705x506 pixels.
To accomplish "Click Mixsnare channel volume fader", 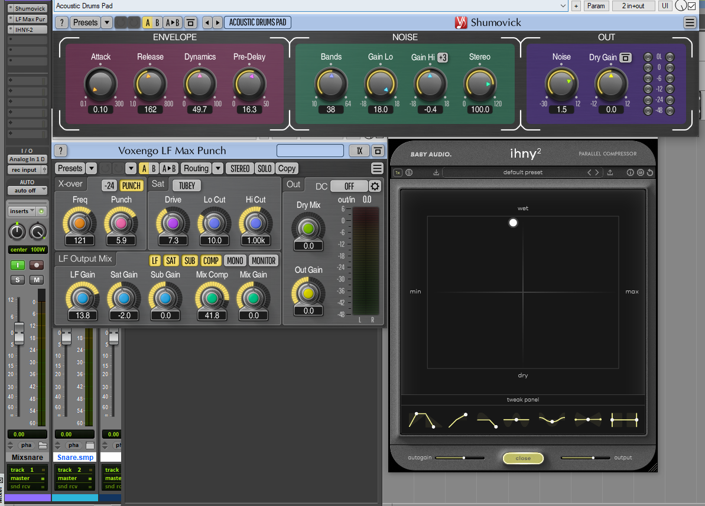I will (x=19, y=334).
